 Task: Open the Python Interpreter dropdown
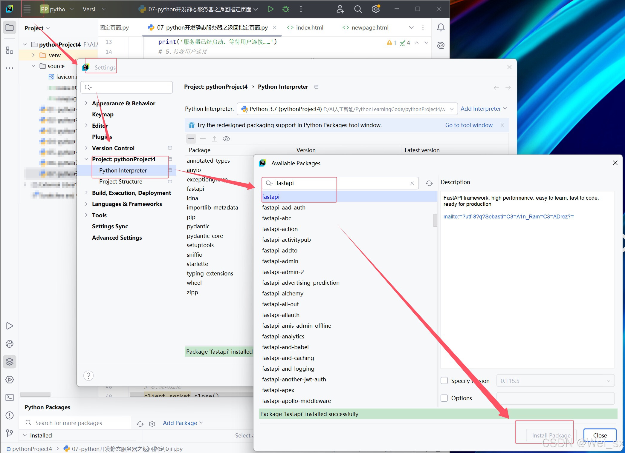pos(347,109)
